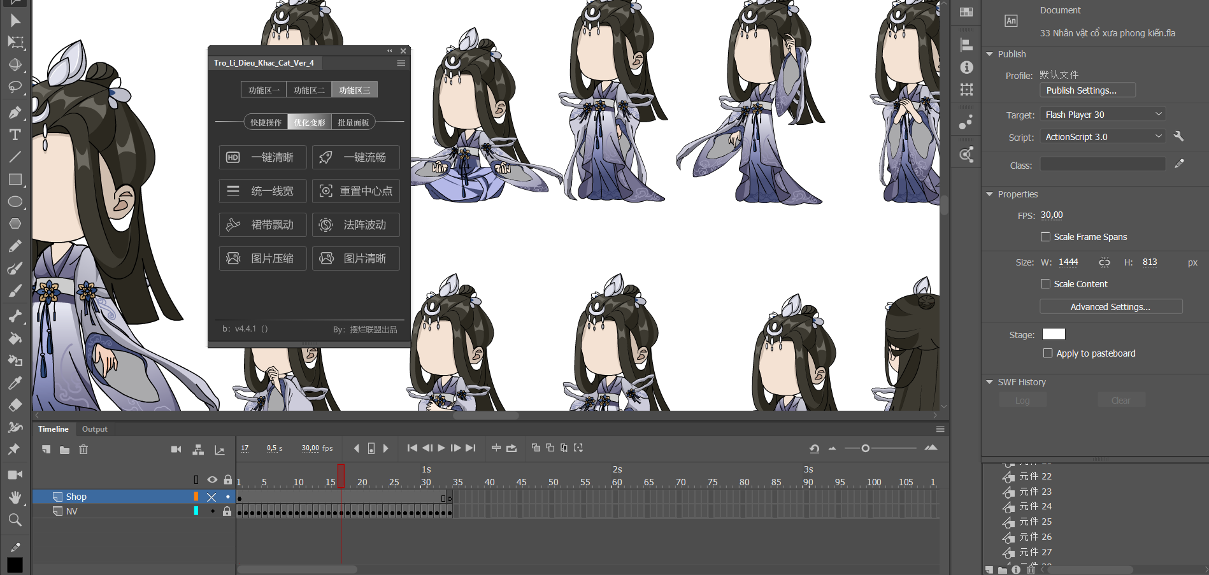Select the Eraser tool

pos(15,405)
